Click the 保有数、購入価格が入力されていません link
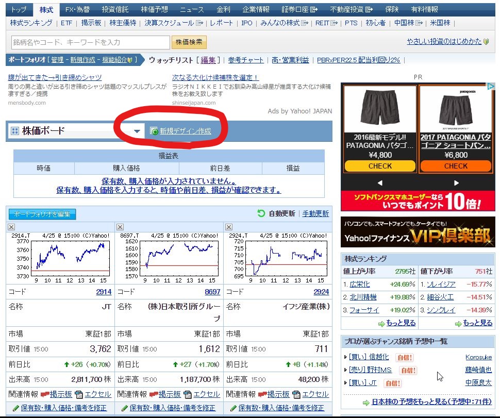The height and width of the screenshot is (418, 500). click(169, 181)
